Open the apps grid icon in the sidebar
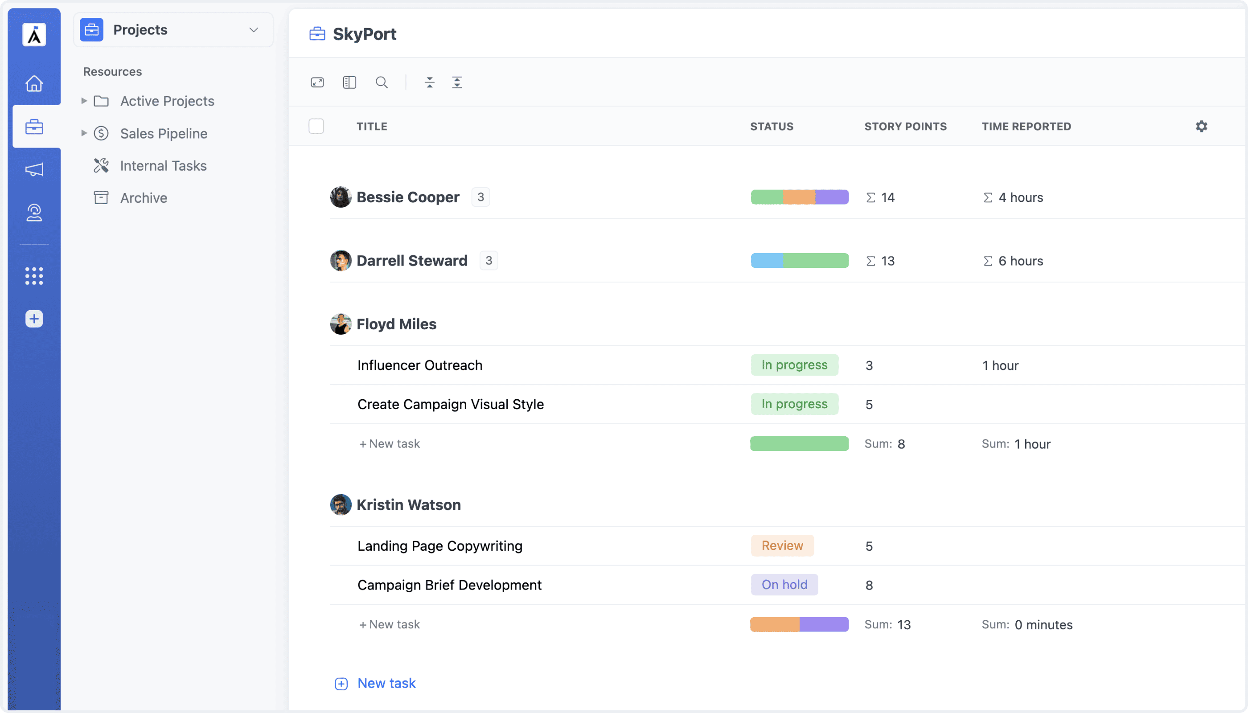The height and width of the screenshot is (713, 1248). (x=34, y=276)
